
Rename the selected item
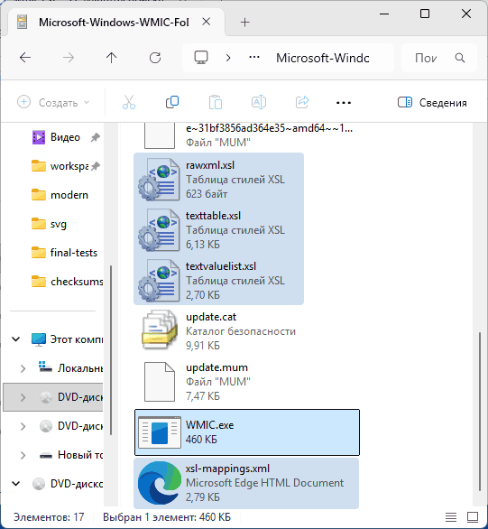[259, 102]
